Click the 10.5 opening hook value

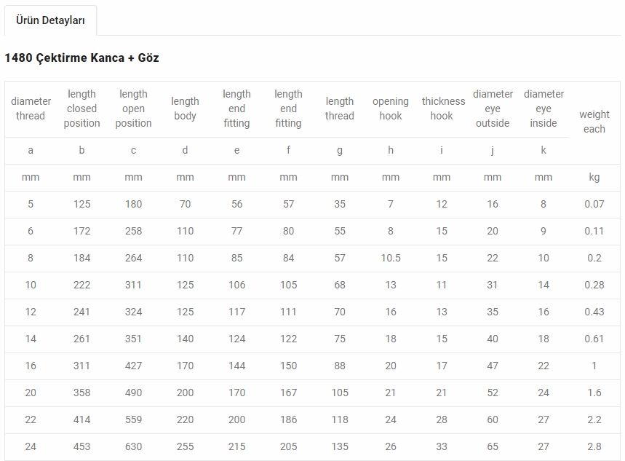[391, 259]
